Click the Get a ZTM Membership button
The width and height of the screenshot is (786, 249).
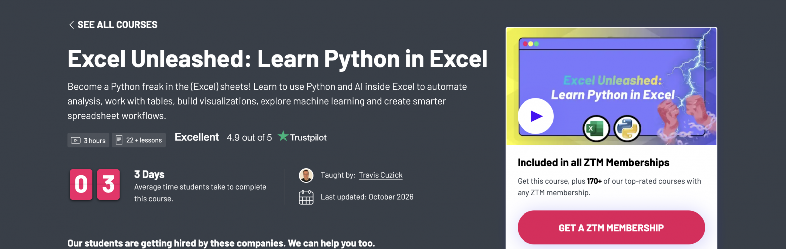point(611,228)
